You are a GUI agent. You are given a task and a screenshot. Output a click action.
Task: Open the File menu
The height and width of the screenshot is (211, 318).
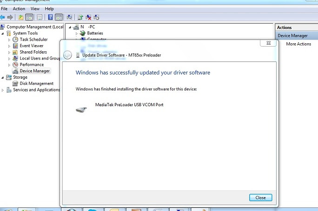(x=4, y=9)
